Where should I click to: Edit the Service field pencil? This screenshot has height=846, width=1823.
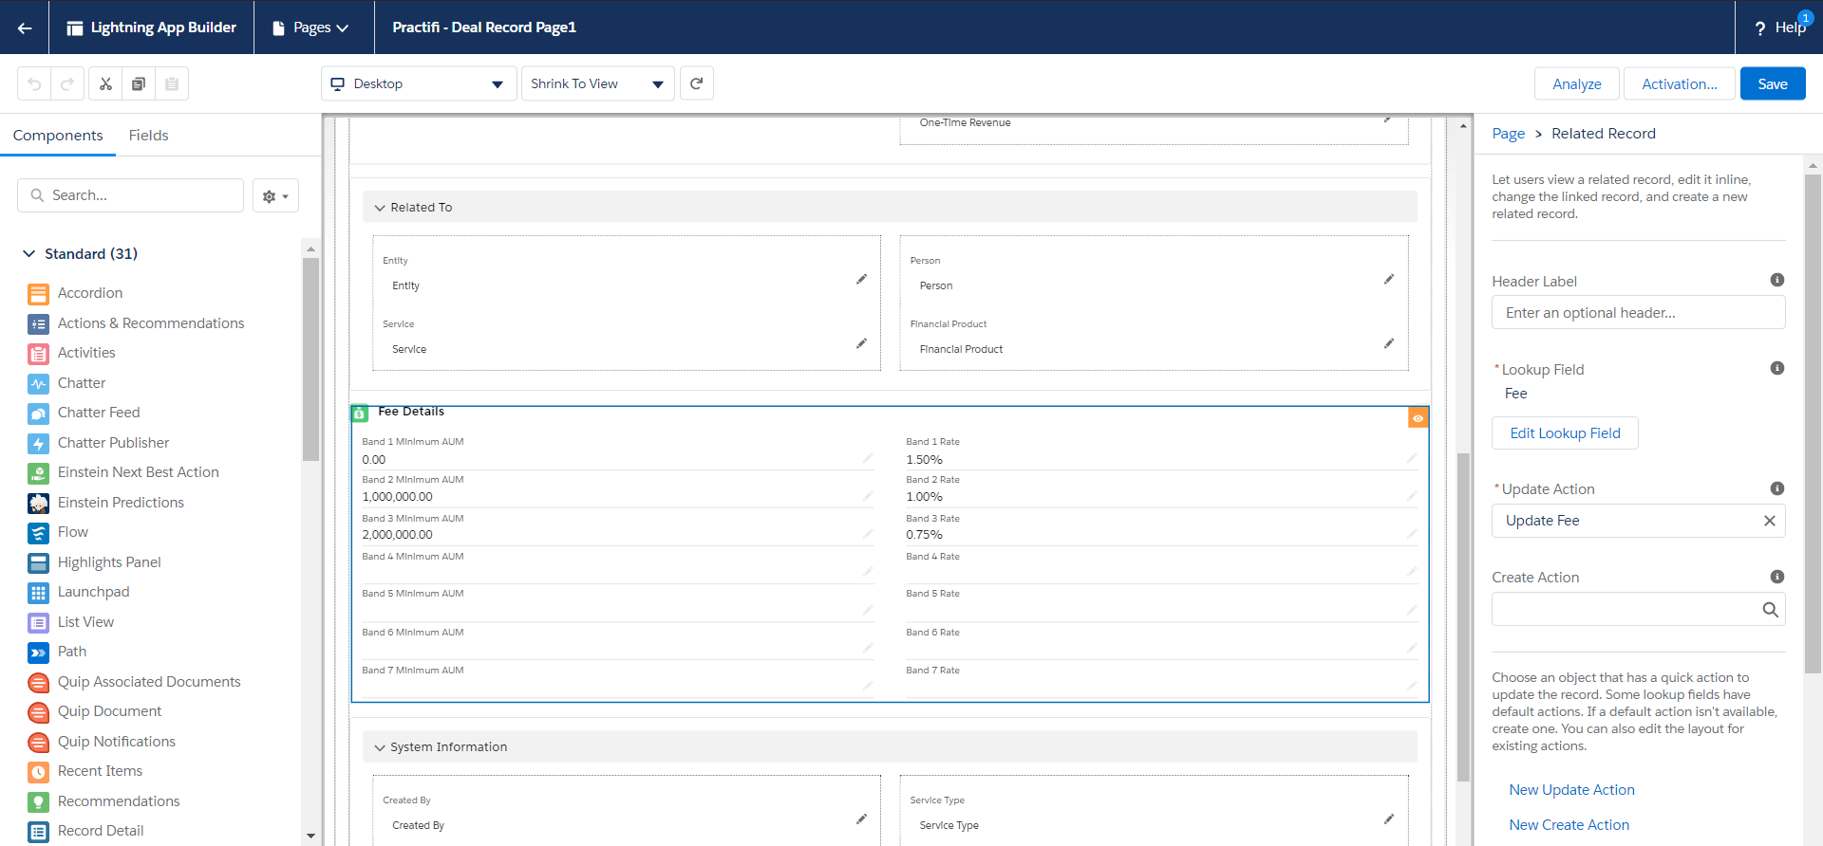[x=861, y=343]
